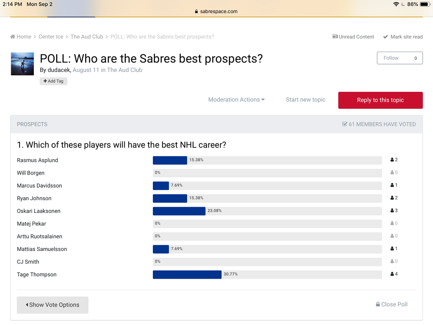This screenshot has height=325, width=433.
Task: Open the Center Ice breadcrumb
Action: (51, 37)
